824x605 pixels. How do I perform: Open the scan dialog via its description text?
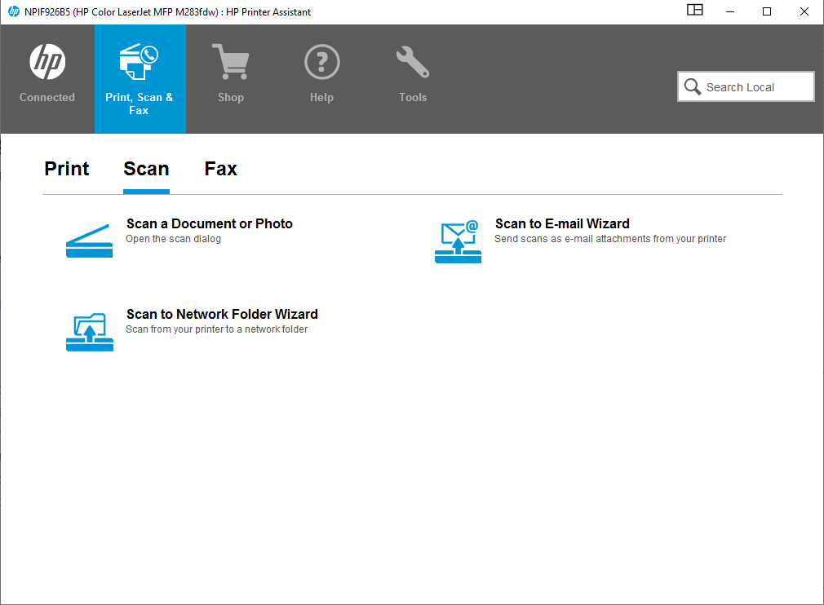coord(173,239)
